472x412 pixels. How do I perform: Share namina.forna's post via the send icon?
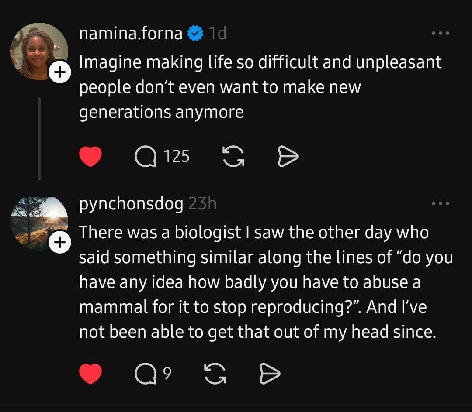(x=288, y=156)
